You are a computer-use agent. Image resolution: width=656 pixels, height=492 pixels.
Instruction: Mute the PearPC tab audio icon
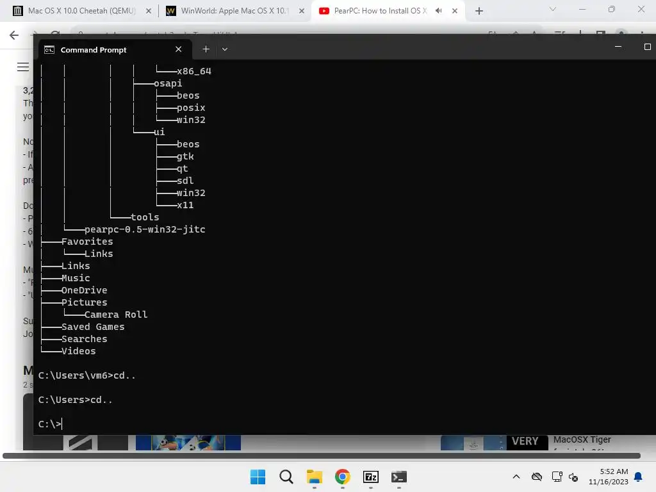438,11
